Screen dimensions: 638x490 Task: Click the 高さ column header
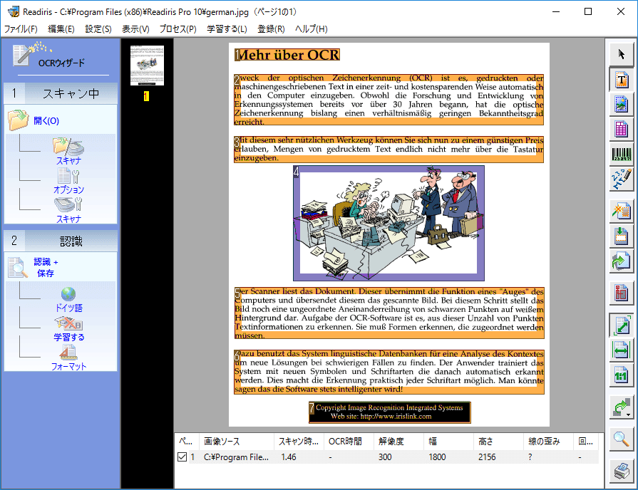click(498, 441)
